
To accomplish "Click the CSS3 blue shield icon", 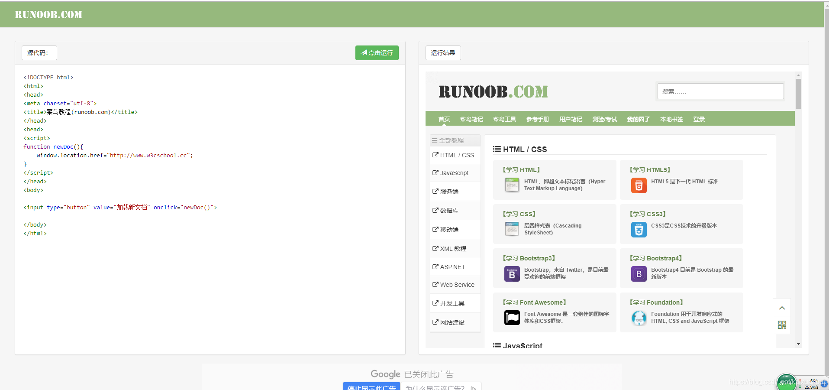I will click(639, 230).
